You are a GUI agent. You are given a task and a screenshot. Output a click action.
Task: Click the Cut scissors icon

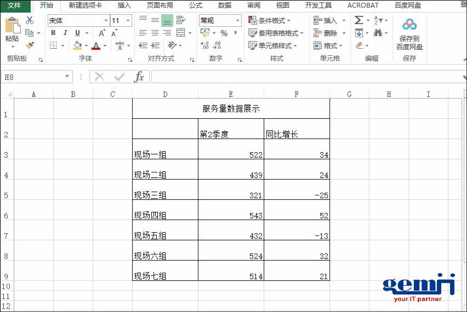[30, 20]
